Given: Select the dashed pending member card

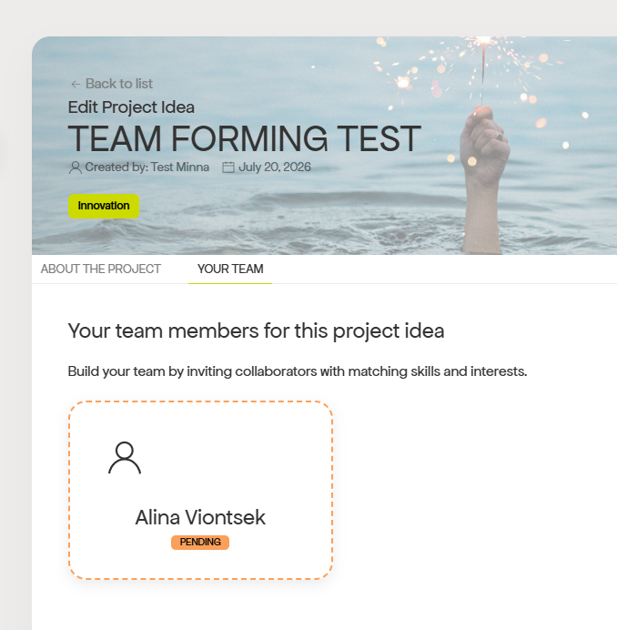Looking at the screenshot, I should (200, 490).
